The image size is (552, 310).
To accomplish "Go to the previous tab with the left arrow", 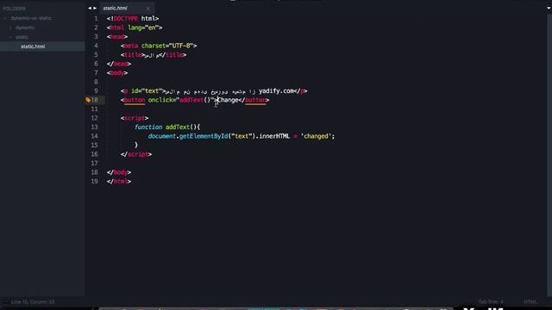I will [x=90, y=8].
